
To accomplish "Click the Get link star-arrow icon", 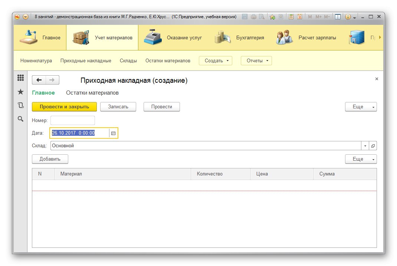I will click(x=272, y=17).
